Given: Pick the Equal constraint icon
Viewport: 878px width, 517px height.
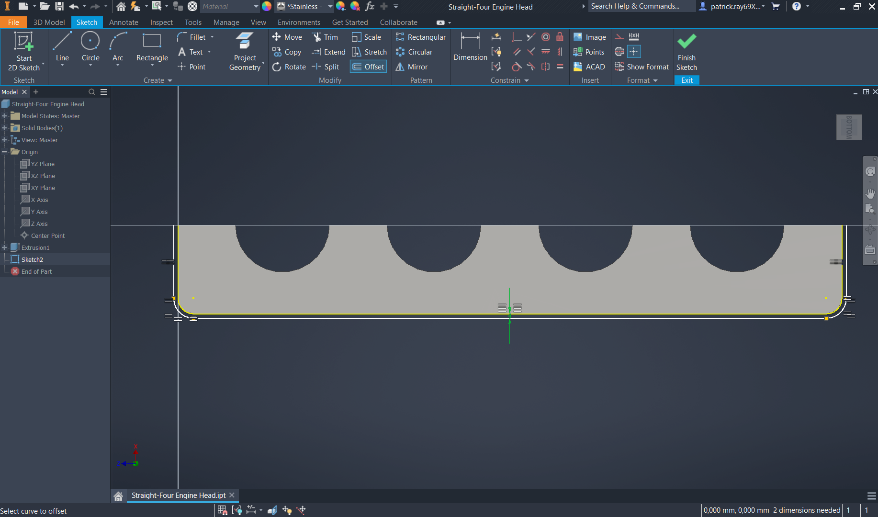Looking at the screenshot, I should click(560, 67).
